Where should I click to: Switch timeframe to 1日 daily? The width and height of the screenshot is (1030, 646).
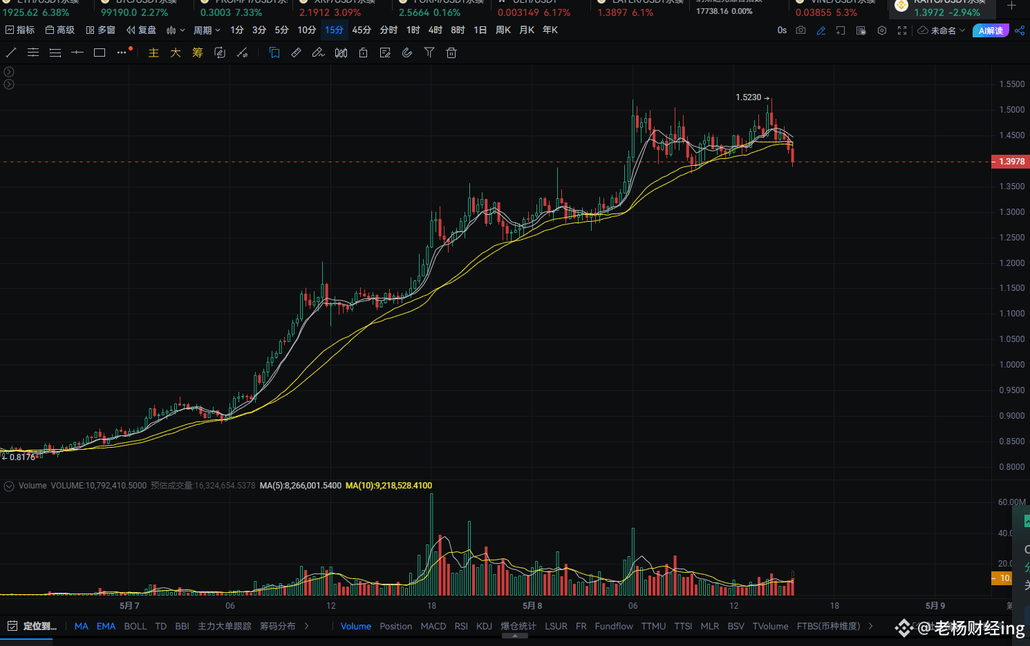point(480,30)
